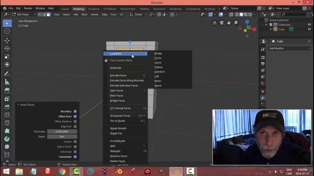Collapse the Inset Faces operator panel
This screenshot has height=176, width=314.
pos(18,105)
